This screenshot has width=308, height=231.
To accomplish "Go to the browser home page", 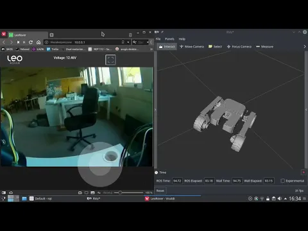I will pyautogui.click(x=38, y=42).
